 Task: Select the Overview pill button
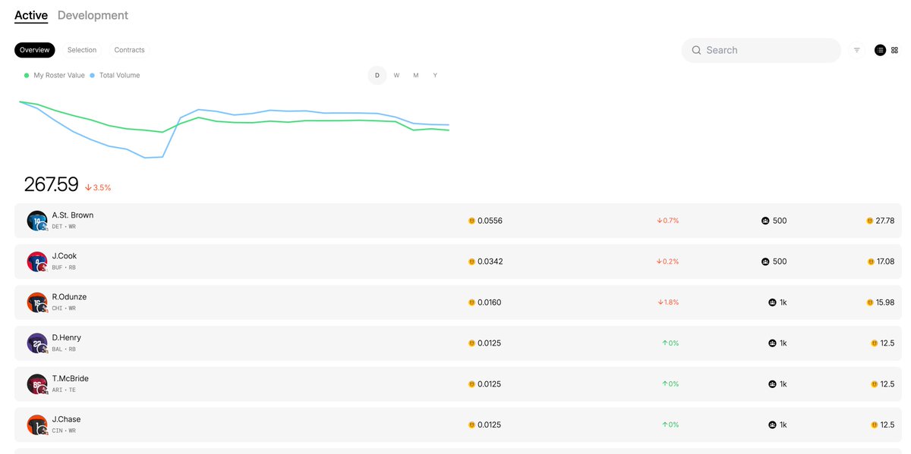35,50
